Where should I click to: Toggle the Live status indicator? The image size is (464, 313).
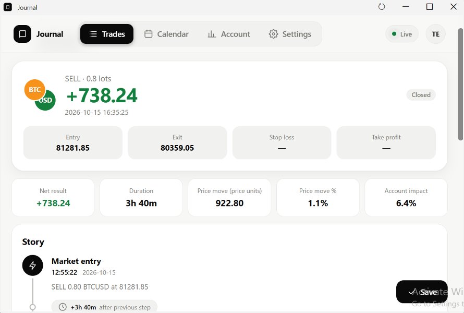click(x=402, y=34)
